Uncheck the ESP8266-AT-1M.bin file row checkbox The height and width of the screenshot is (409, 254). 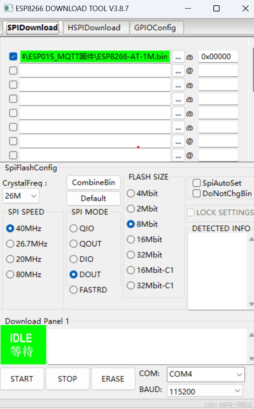coord(13,56)
